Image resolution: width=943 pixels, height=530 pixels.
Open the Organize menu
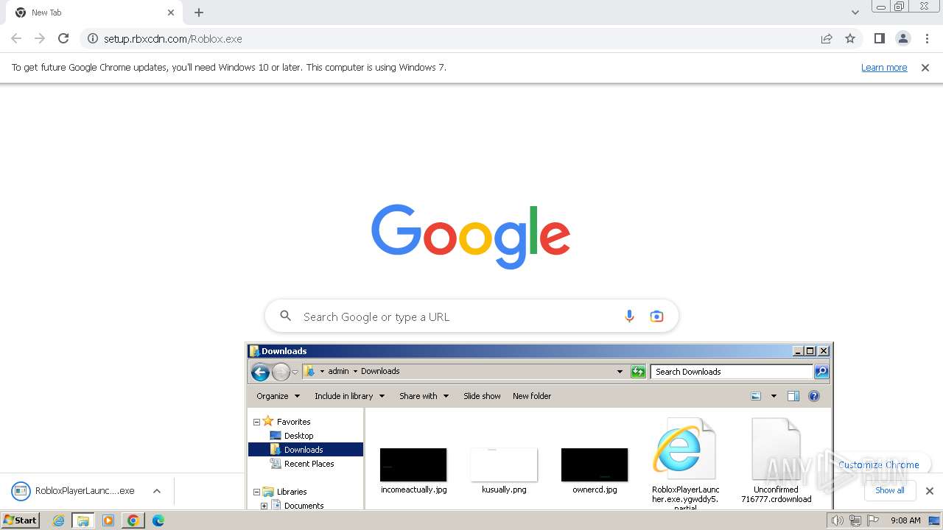278,396
